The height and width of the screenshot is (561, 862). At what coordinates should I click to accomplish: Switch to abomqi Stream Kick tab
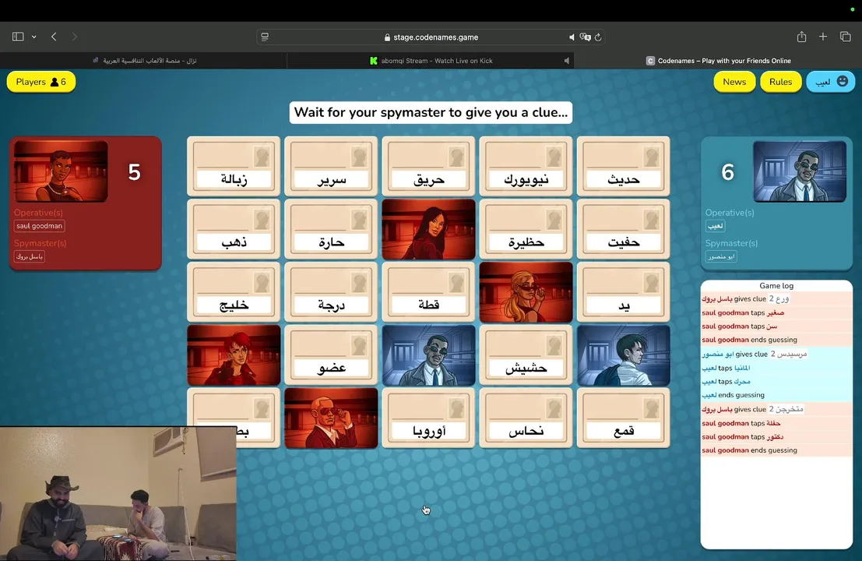point(431,61)
